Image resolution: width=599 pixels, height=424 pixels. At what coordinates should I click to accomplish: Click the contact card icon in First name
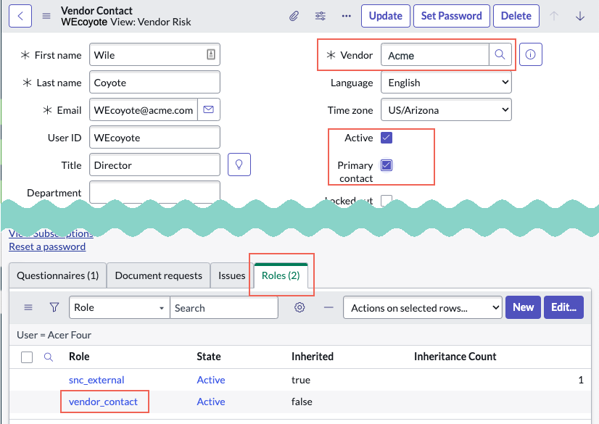[x=211, y=54]
